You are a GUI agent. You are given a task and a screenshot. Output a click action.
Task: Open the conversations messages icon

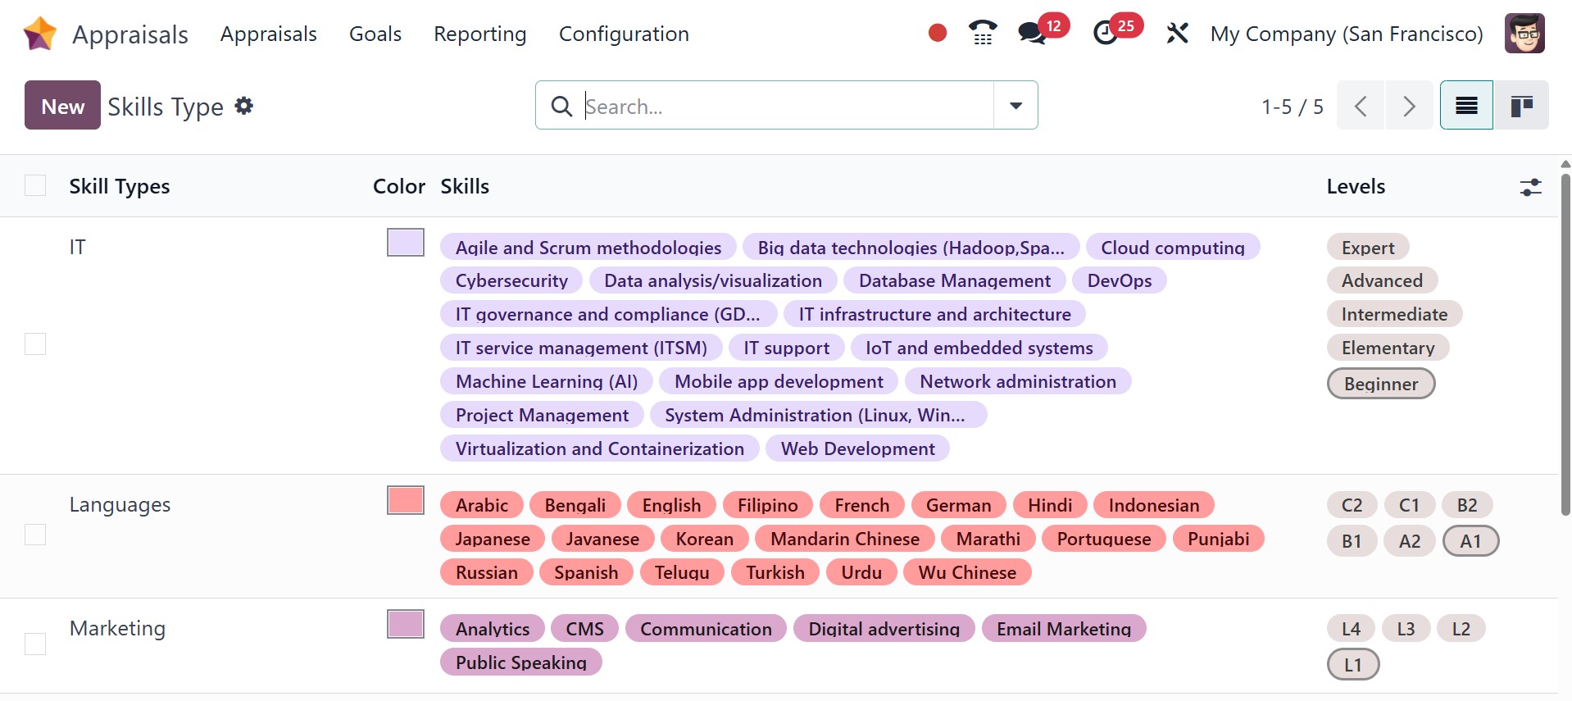click(1032, 33)
